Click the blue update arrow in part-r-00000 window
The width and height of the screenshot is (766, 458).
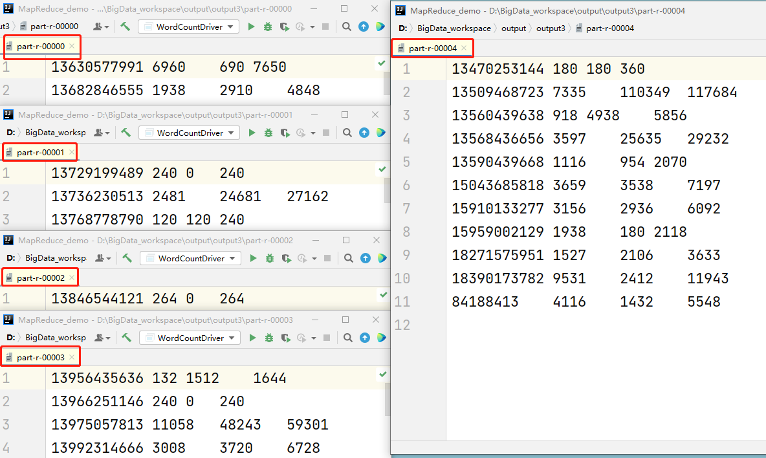tap(364, 27)
